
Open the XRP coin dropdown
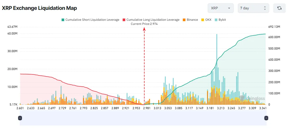(x=221, y=8)
